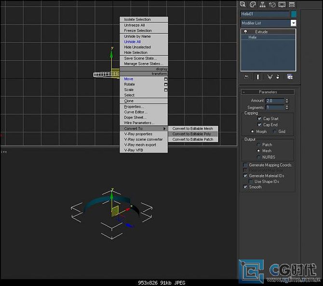
Task: Open Manage Scene States
Action: click(x=144, y=64)
